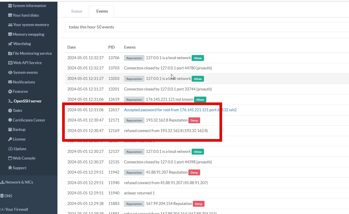Viewport: 349px width, 214px height.
Task: Select the Events tab
Action: [102, 11]
